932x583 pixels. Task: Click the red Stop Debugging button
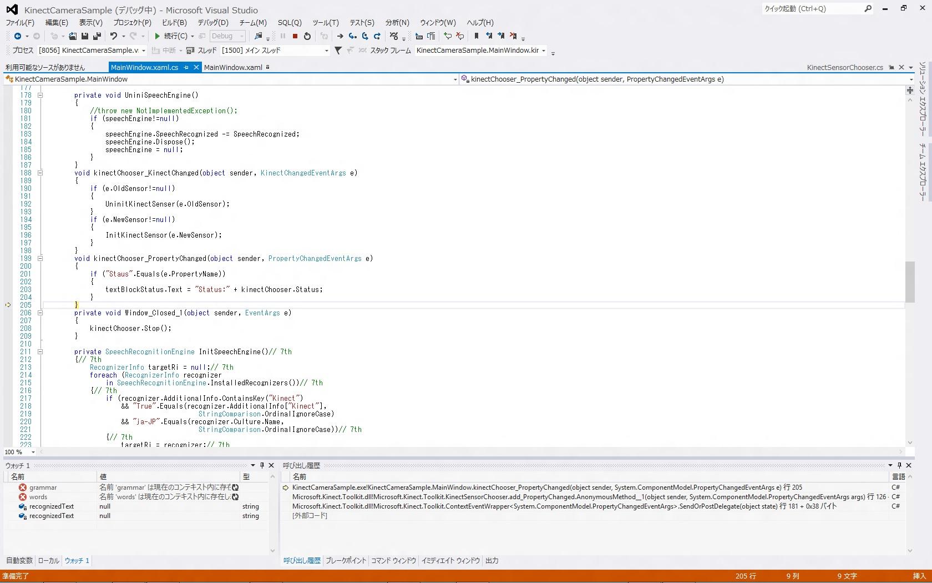click(295, 36)
